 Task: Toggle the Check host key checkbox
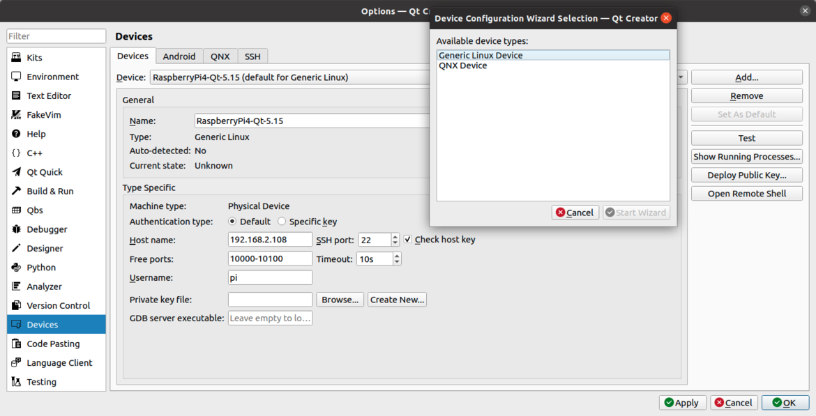click(407, 239)
